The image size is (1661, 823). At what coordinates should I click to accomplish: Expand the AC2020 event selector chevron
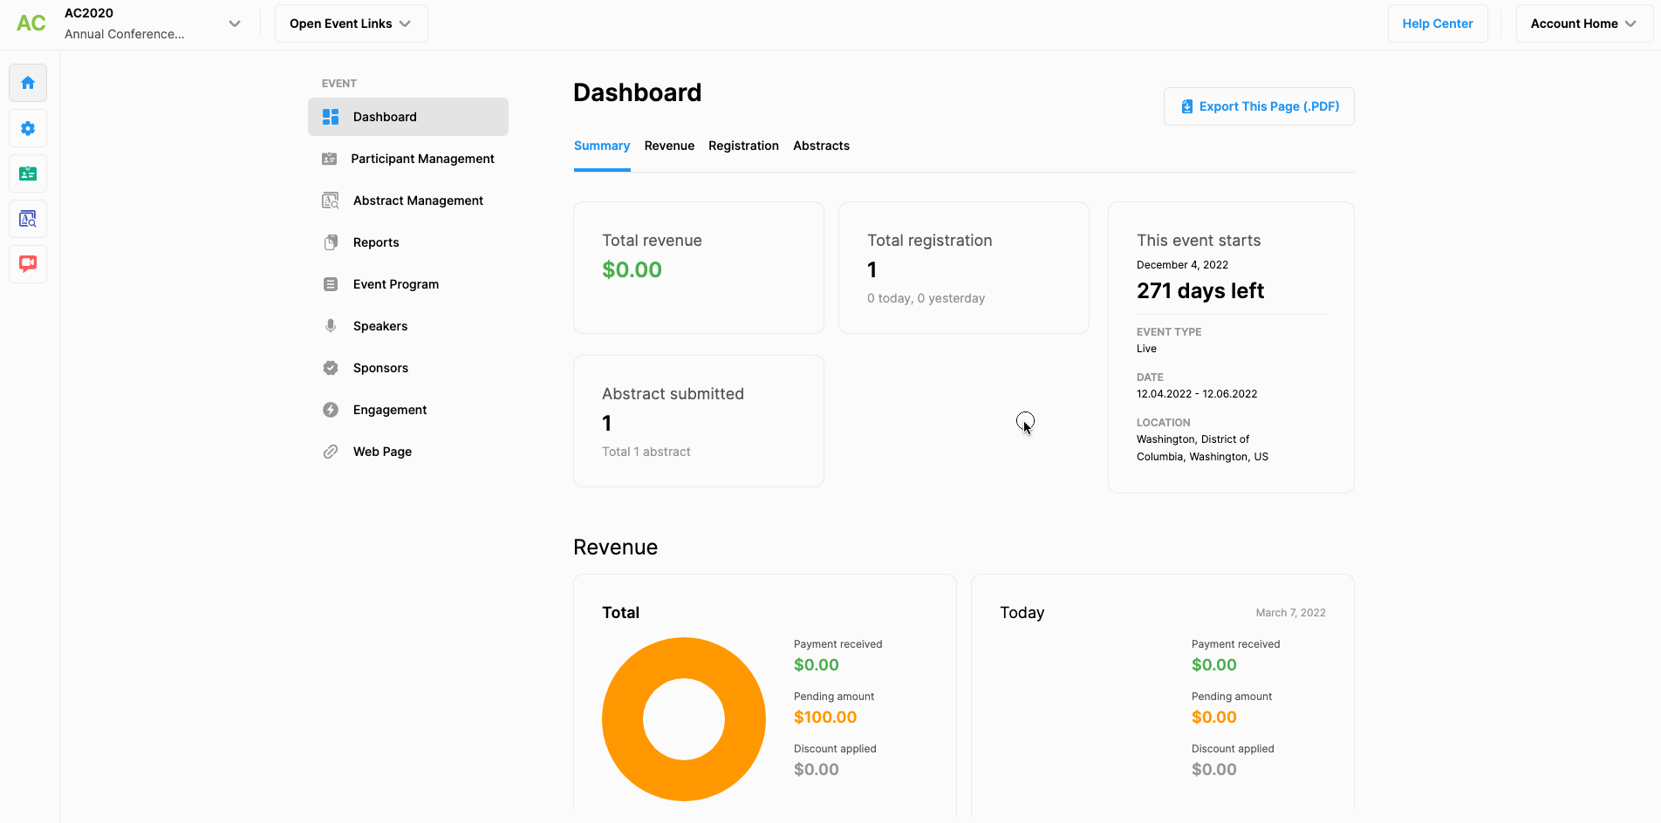point(234,24)
